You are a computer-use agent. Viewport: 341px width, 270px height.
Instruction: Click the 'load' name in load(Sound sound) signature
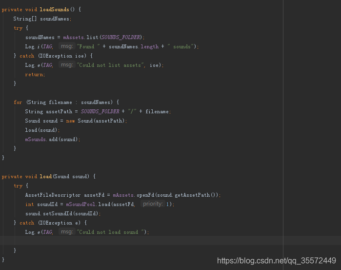point(46,177)
